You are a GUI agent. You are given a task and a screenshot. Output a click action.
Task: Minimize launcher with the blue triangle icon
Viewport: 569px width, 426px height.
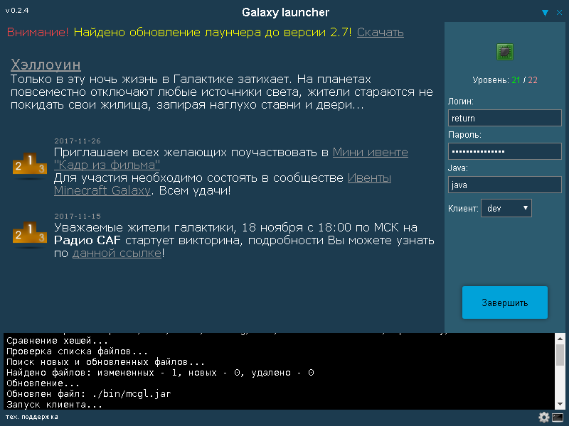pos(545,13)
